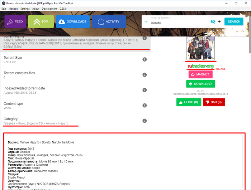Screen dimensions: 251x190
Task: Click info icon for Torrent Size
Action: [x=145, y=59]
